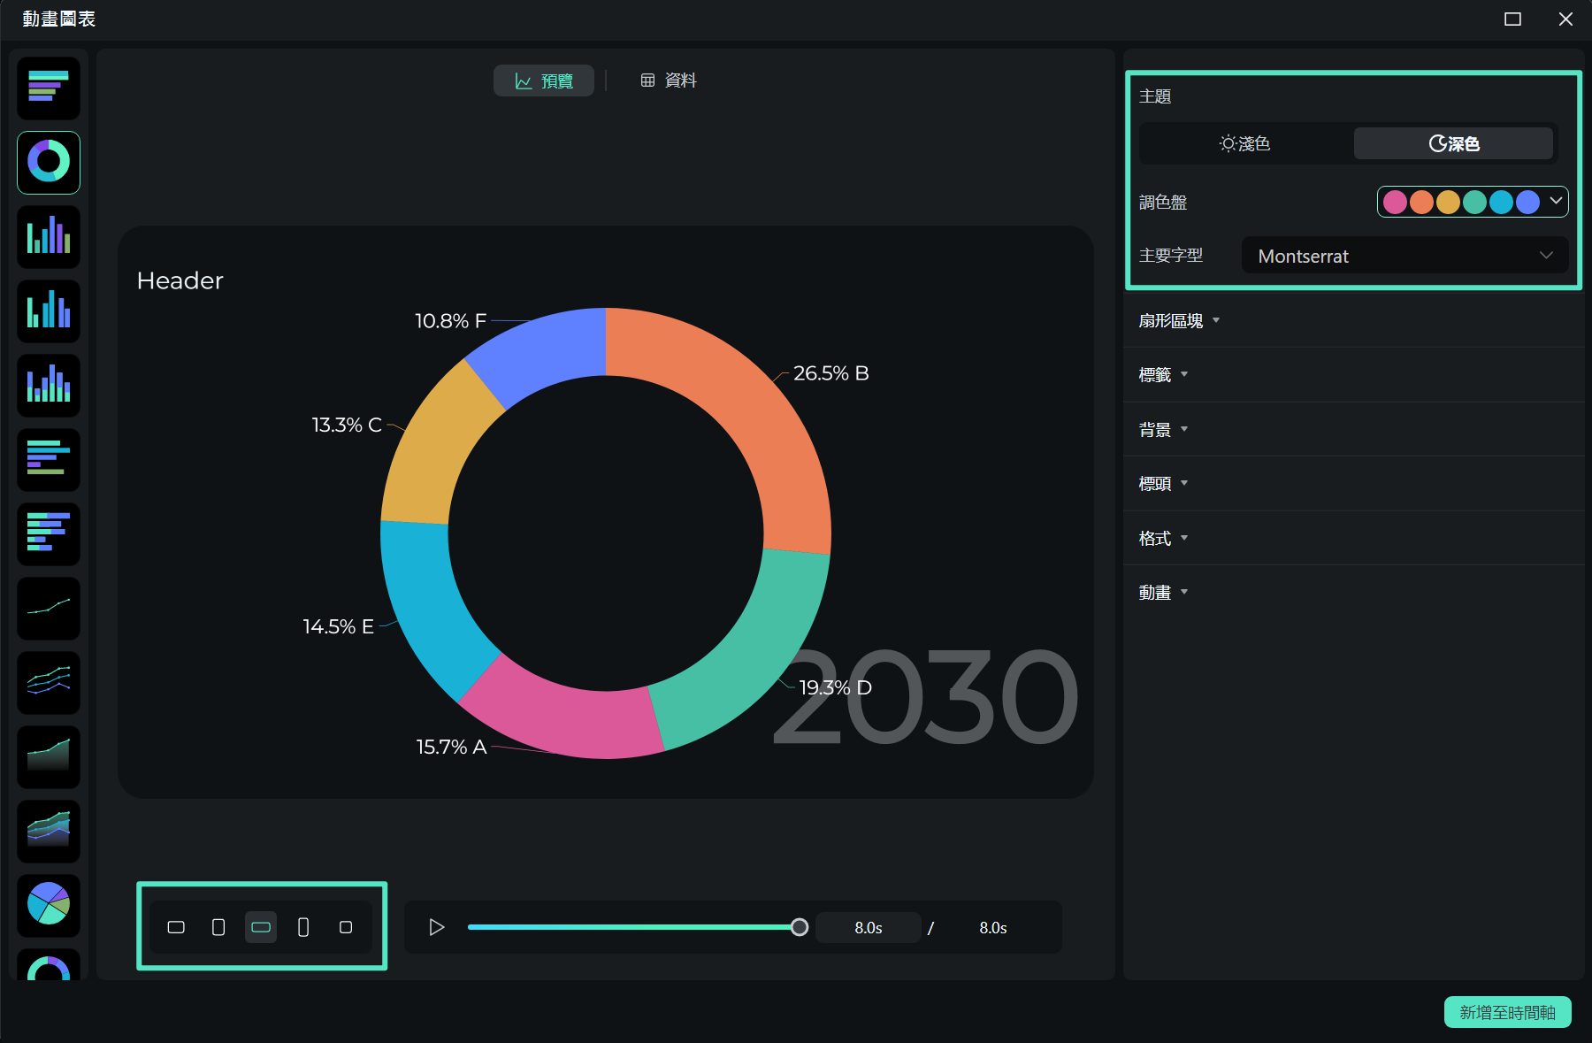
Task: Switch to the 資料 data tab
Action: click(669, 81)
